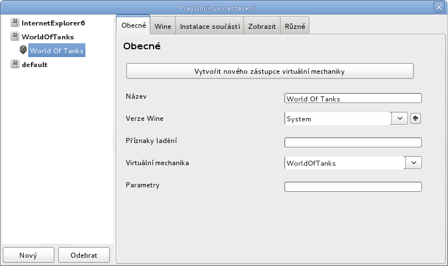This screenshot has height=266, width=448.
Task: Open the Verze Wine dropdown arrow
Action: (400, 118)
